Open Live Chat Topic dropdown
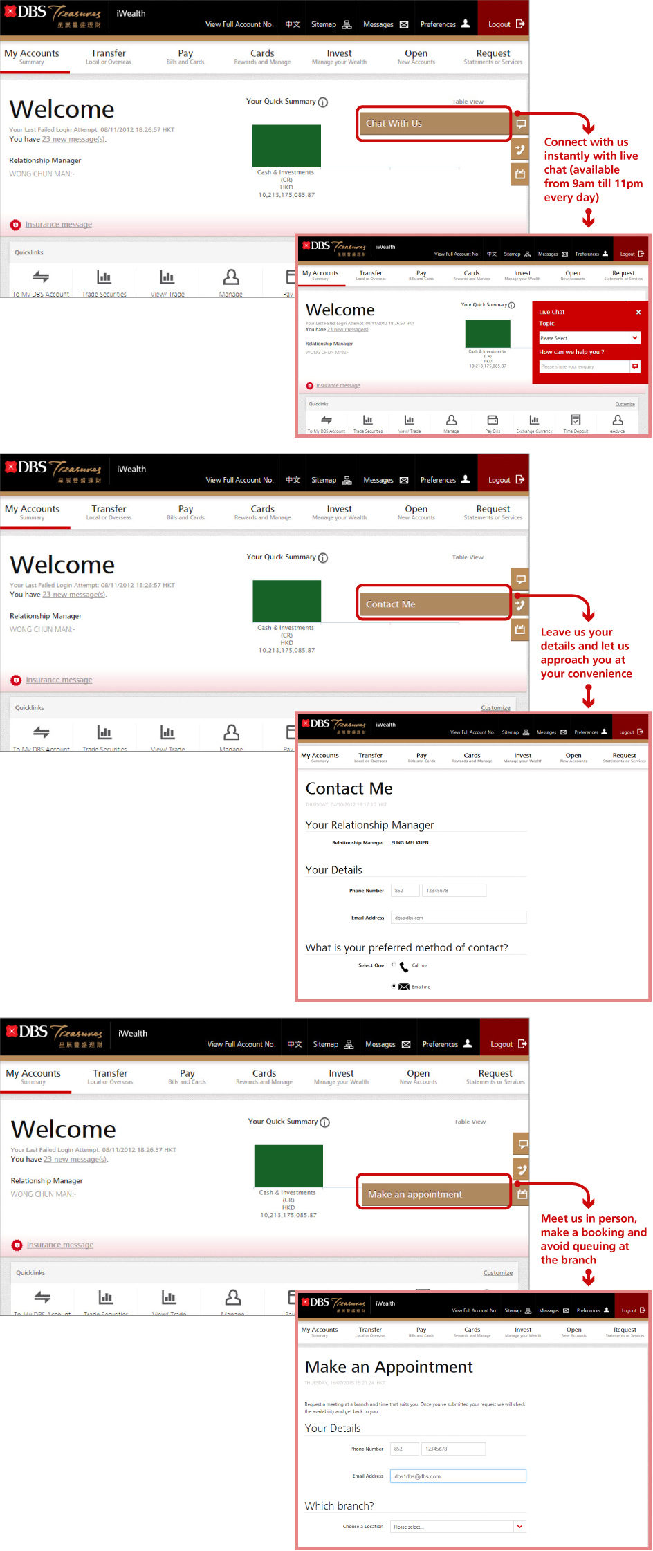 pos(589,338)
